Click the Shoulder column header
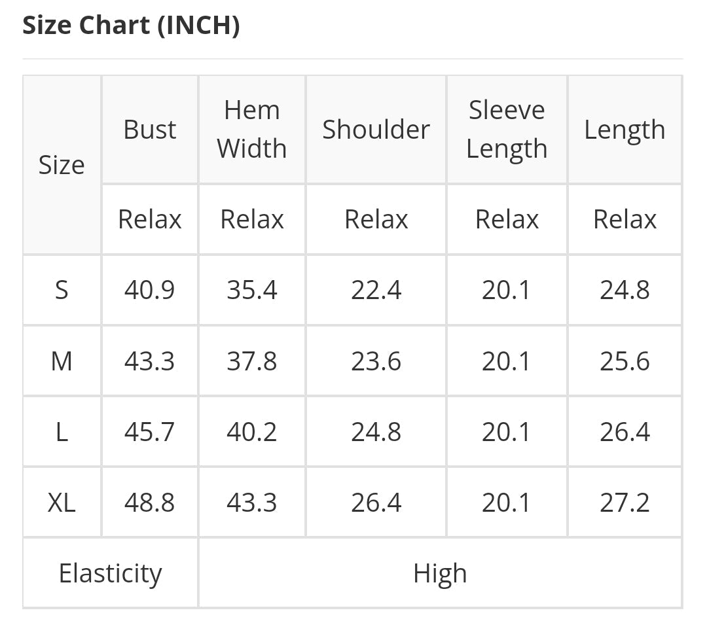707x623 pixels. [x=376, y=130]
